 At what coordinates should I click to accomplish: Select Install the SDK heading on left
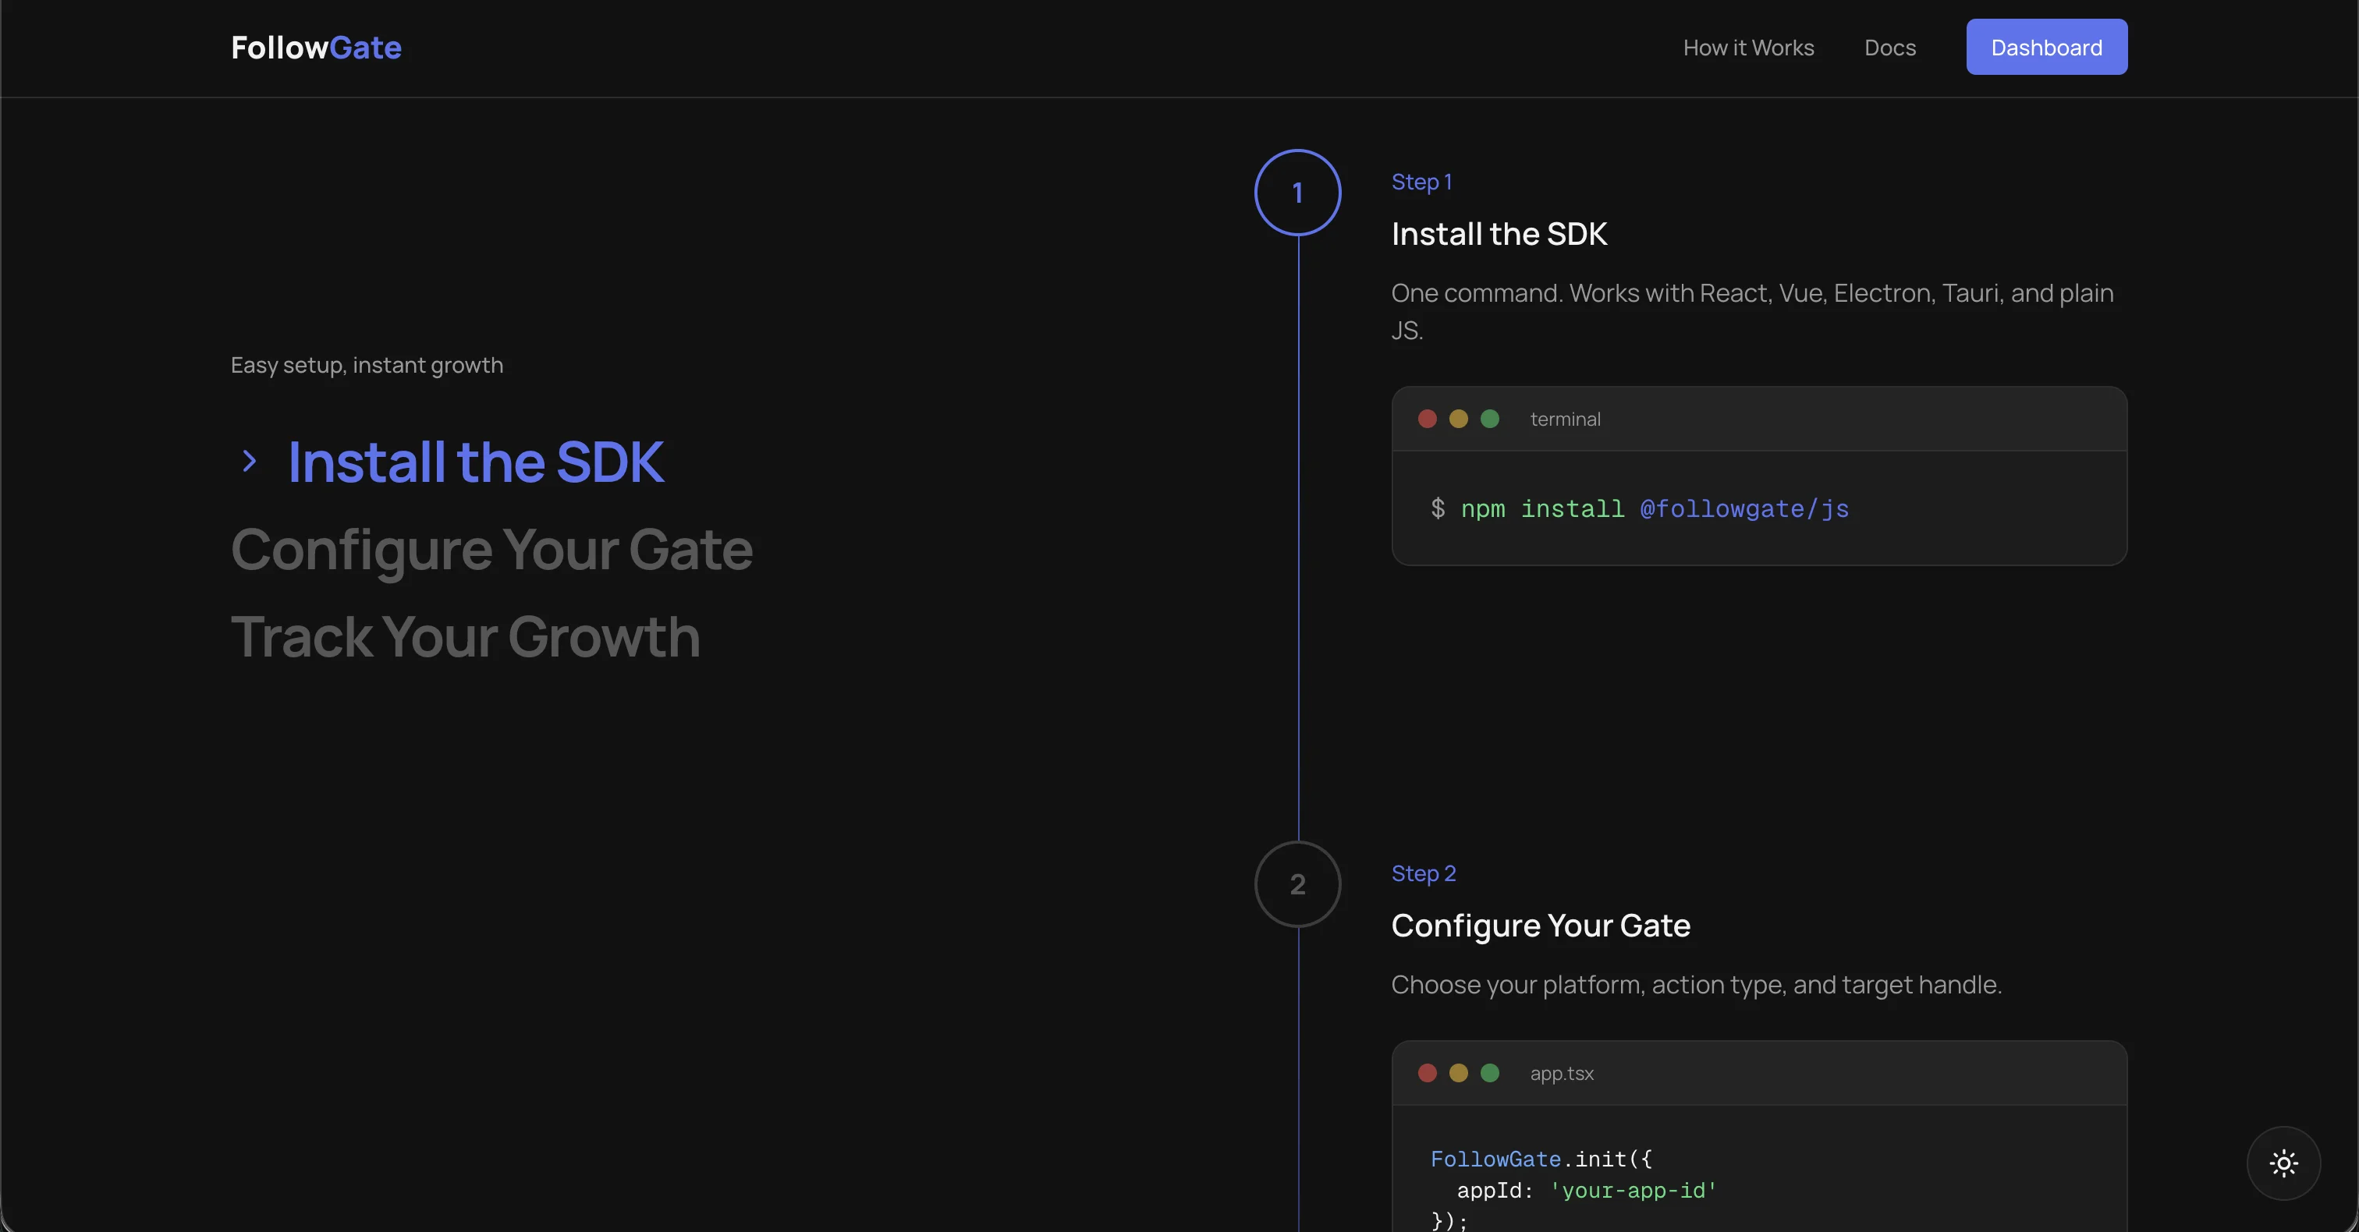click(x=475, y=462)
